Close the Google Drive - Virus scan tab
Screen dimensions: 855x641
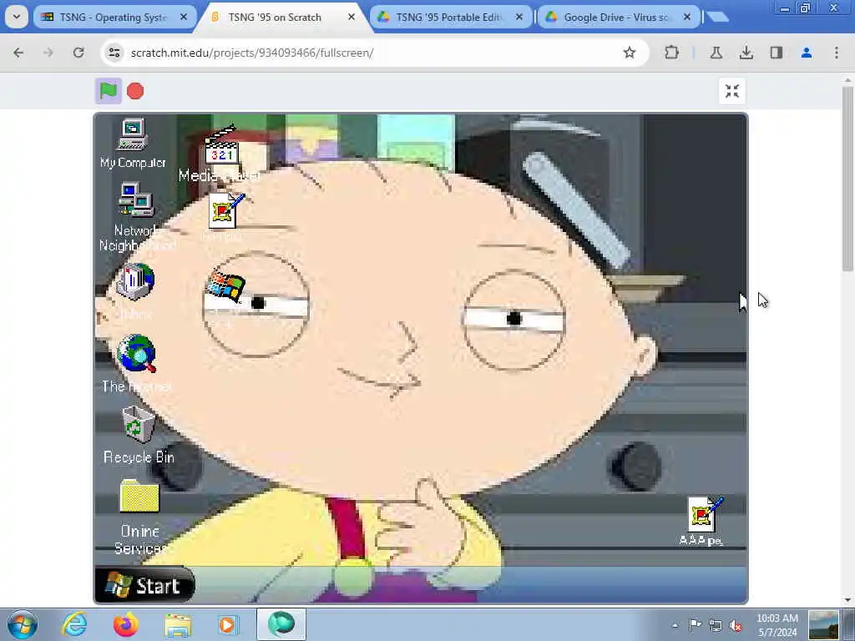click(687, 18)
